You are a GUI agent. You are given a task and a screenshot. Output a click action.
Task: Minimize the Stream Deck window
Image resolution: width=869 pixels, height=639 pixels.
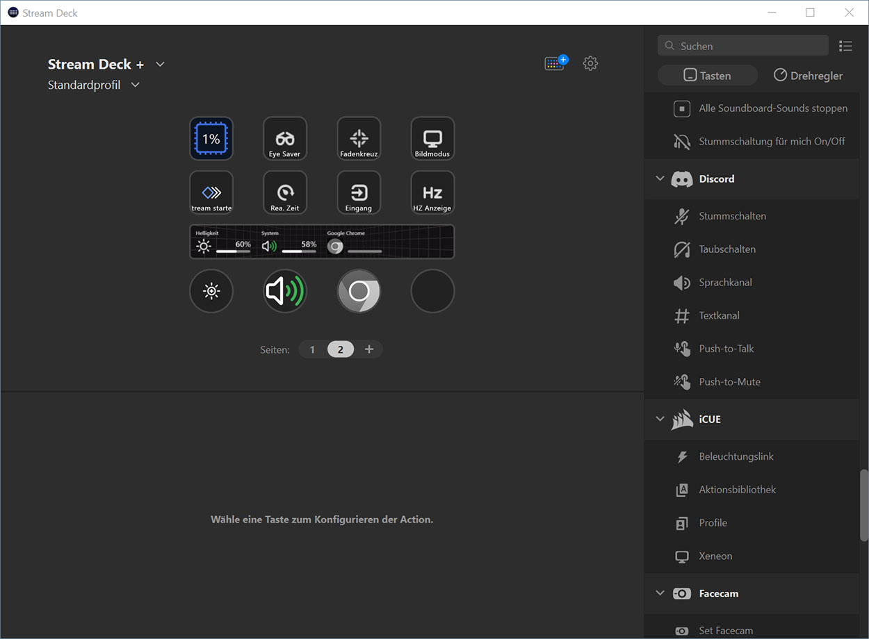coord(772,13)
